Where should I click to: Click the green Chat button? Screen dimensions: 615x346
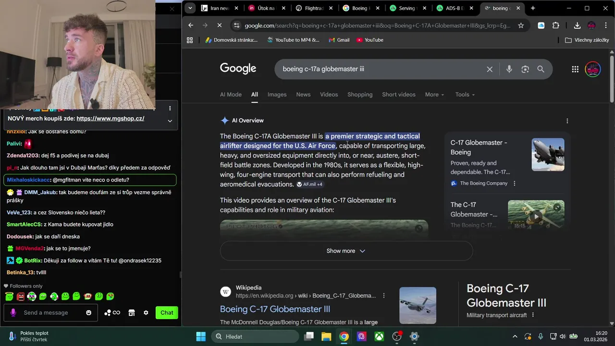tap(167, 313)
